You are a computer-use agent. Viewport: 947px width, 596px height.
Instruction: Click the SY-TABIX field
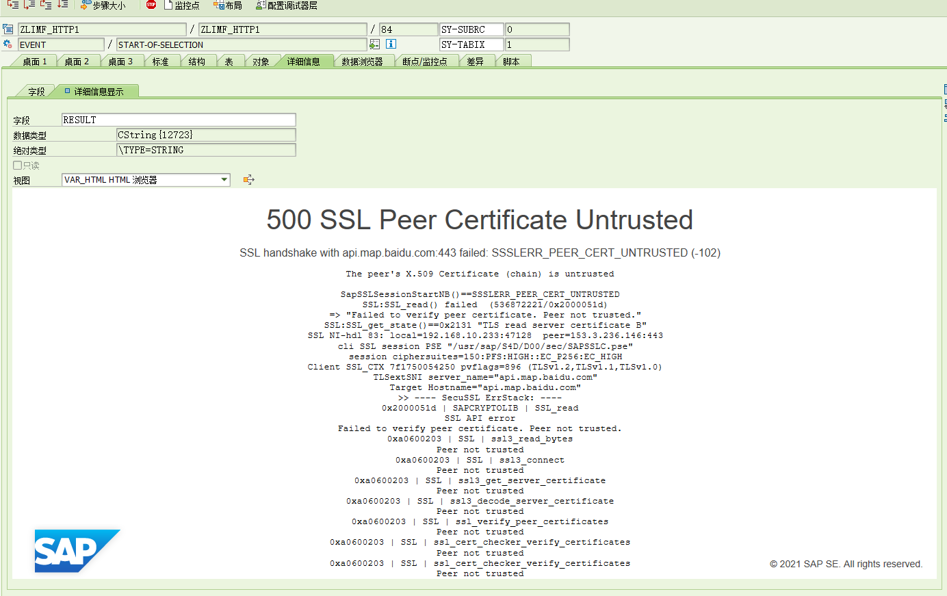(471, 44)
